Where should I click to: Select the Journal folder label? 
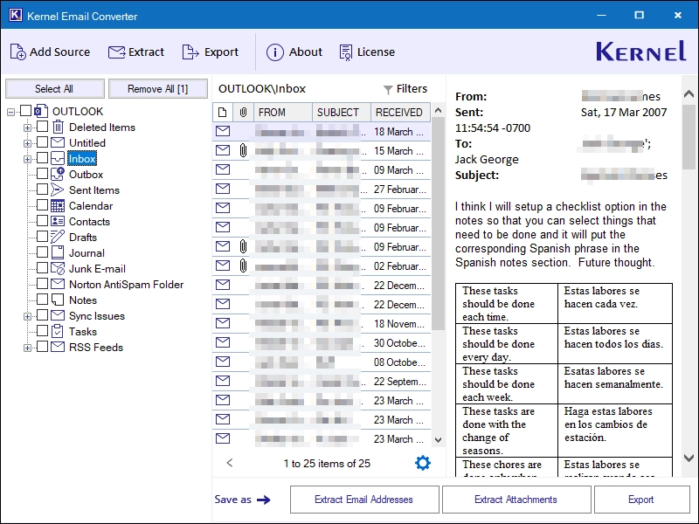click(87, 253)
